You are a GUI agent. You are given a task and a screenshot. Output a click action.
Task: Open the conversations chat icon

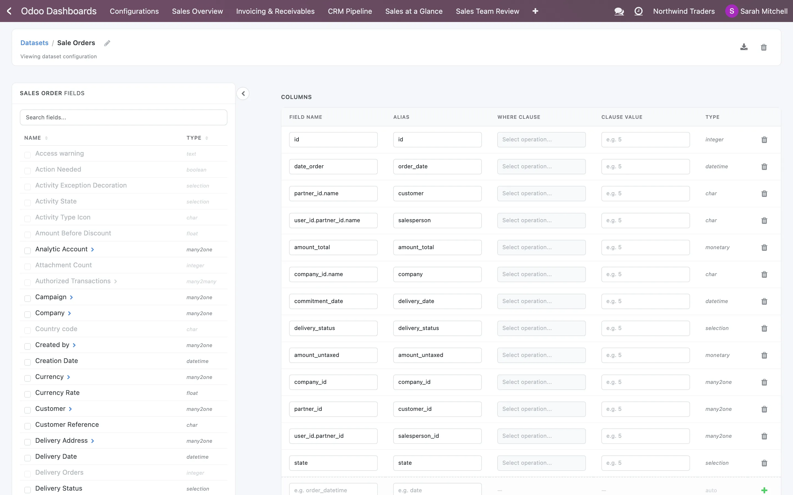(619, 11)
